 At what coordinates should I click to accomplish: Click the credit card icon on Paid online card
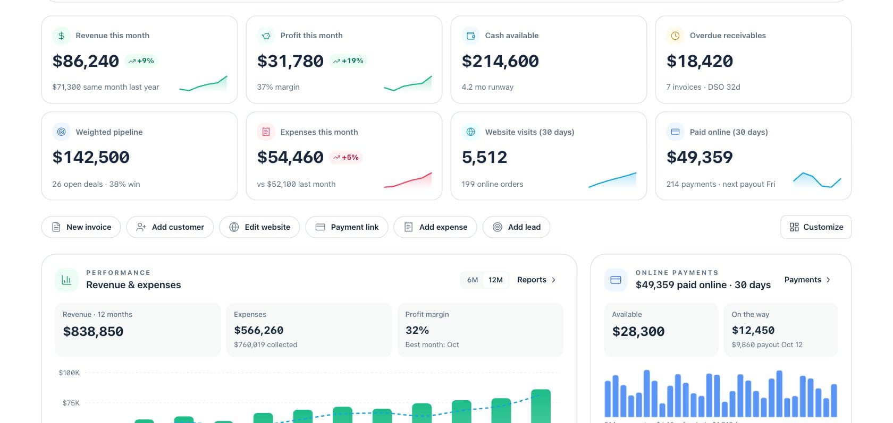[675, 132]
